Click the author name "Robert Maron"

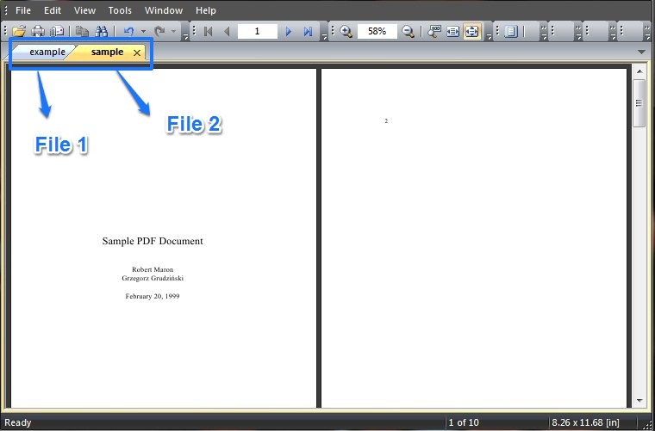(x=153, y=269)
